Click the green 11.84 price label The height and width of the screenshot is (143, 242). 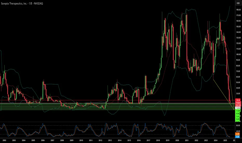[x=238, y=111]
